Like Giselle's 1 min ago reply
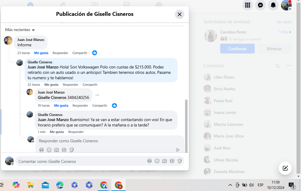 (57, 132)
